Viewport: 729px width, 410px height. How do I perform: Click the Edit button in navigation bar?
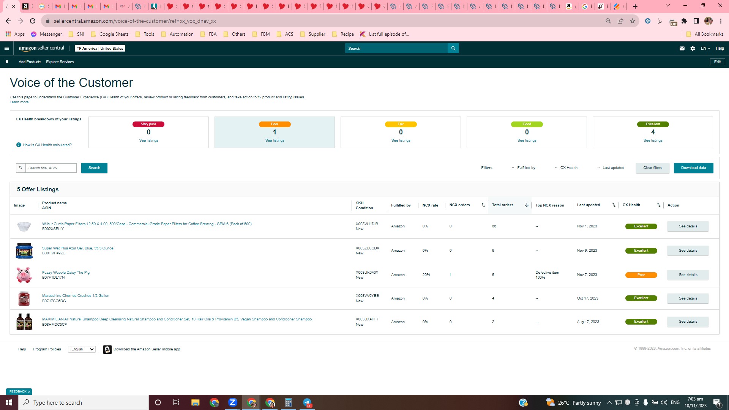pyautogui.click(x=717, y=62)
